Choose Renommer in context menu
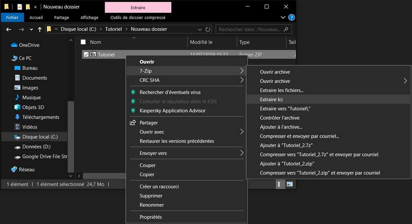The height and width of the screenshot is (224, 412). point(187,205)
